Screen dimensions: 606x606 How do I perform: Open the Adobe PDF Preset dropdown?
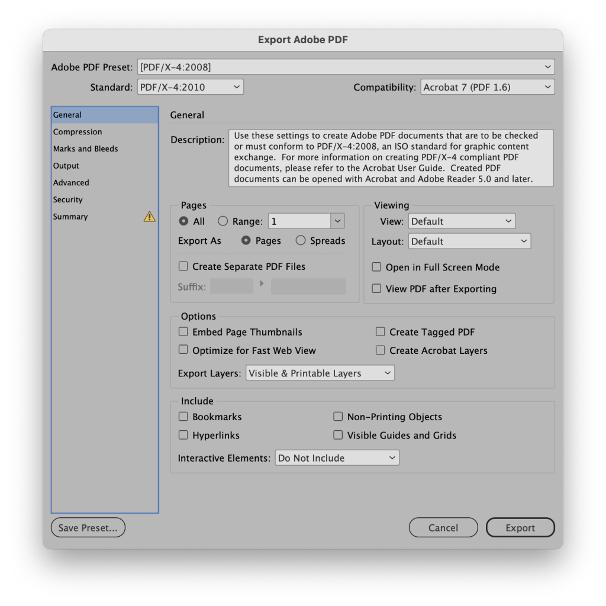click(x=346, y=67)
